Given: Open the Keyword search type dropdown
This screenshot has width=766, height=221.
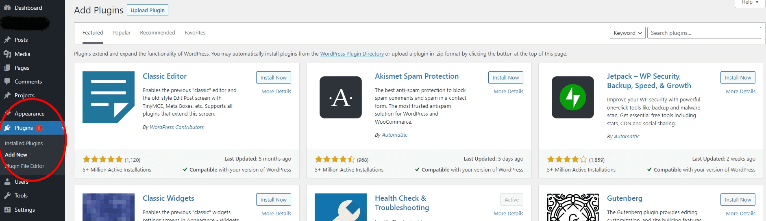Looking at the screenshot, I should (628, 33).
